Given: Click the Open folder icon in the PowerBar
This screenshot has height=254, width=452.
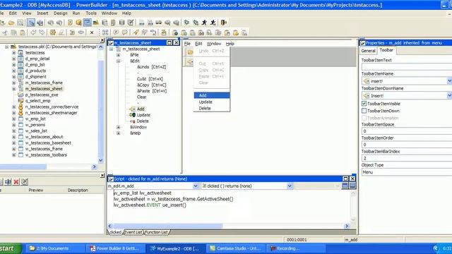Looking at the screenshot, I should [x=11, y=23].
